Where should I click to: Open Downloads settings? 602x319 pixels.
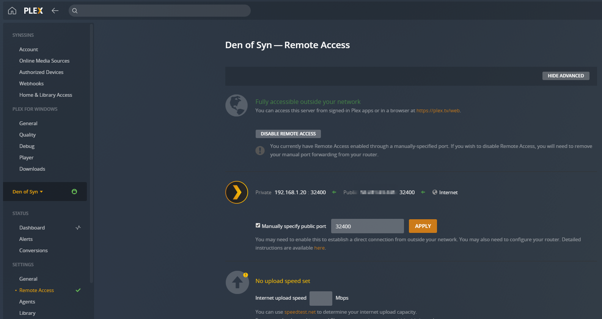pyautogui.click(x=32, y=169)
